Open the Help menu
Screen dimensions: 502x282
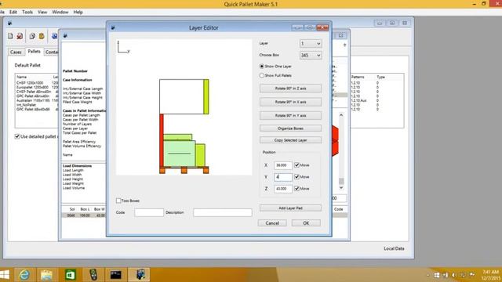tap(78, 13)
